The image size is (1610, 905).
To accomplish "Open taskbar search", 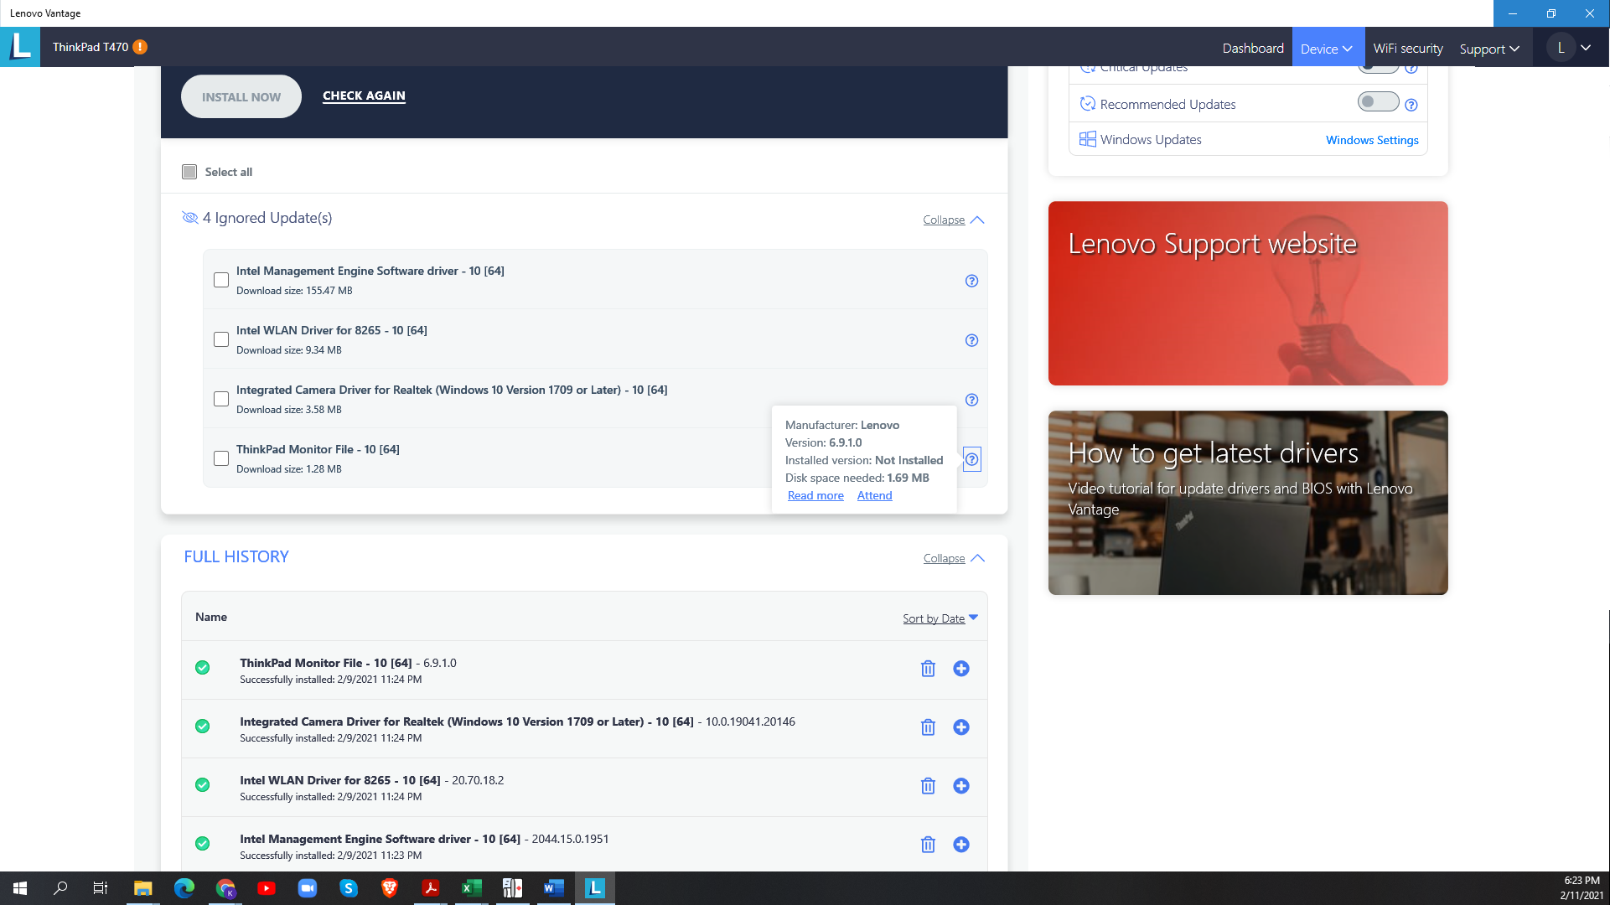I will [60, 888].
